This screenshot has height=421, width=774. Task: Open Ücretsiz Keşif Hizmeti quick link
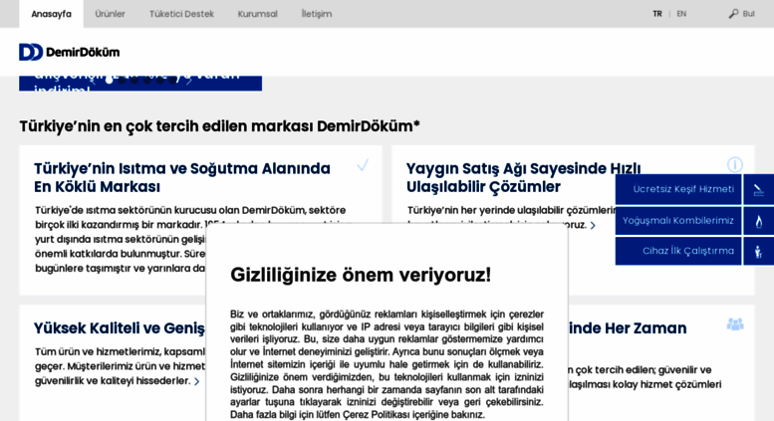(x=678, y=189)
